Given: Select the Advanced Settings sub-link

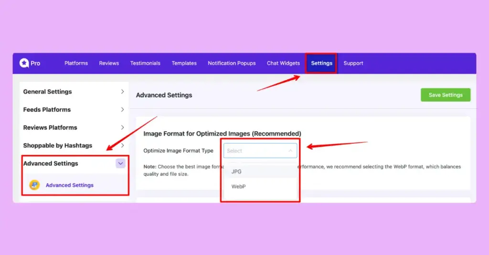Looking at the screenshot, I should [70, 185].
